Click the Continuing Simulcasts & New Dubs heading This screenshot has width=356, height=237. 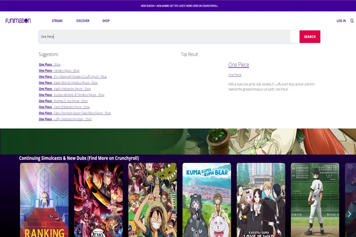tap(79, 158)
